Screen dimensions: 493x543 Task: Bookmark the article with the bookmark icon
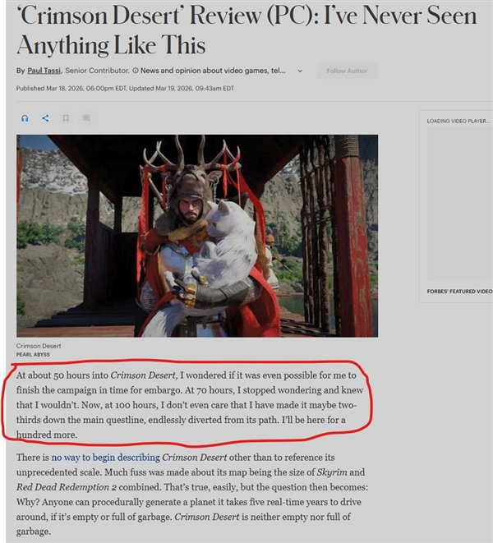66,118
